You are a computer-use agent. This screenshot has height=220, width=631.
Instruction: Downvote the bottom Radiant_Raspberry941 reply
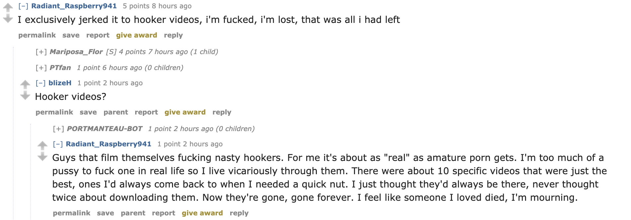[x=43, y=157]
